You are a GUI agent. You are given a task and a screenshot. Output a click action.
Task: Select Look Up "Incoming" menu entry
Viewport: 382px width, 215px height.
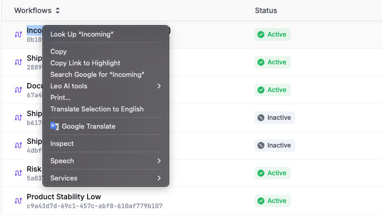[x=106, y=35]
